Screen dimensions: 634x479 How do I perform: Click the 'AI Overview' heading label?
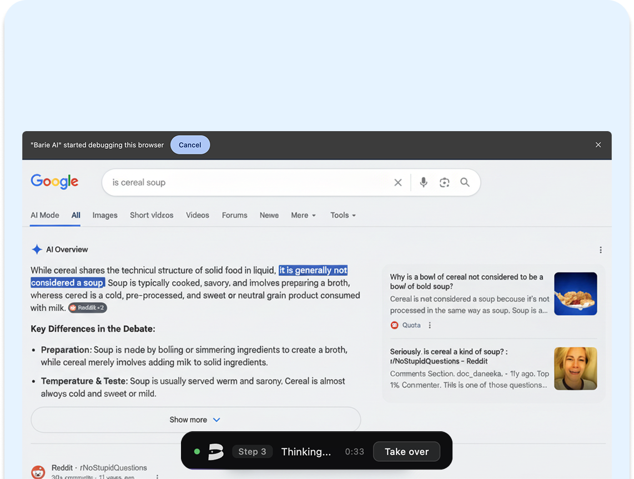[x=67, y=250]
